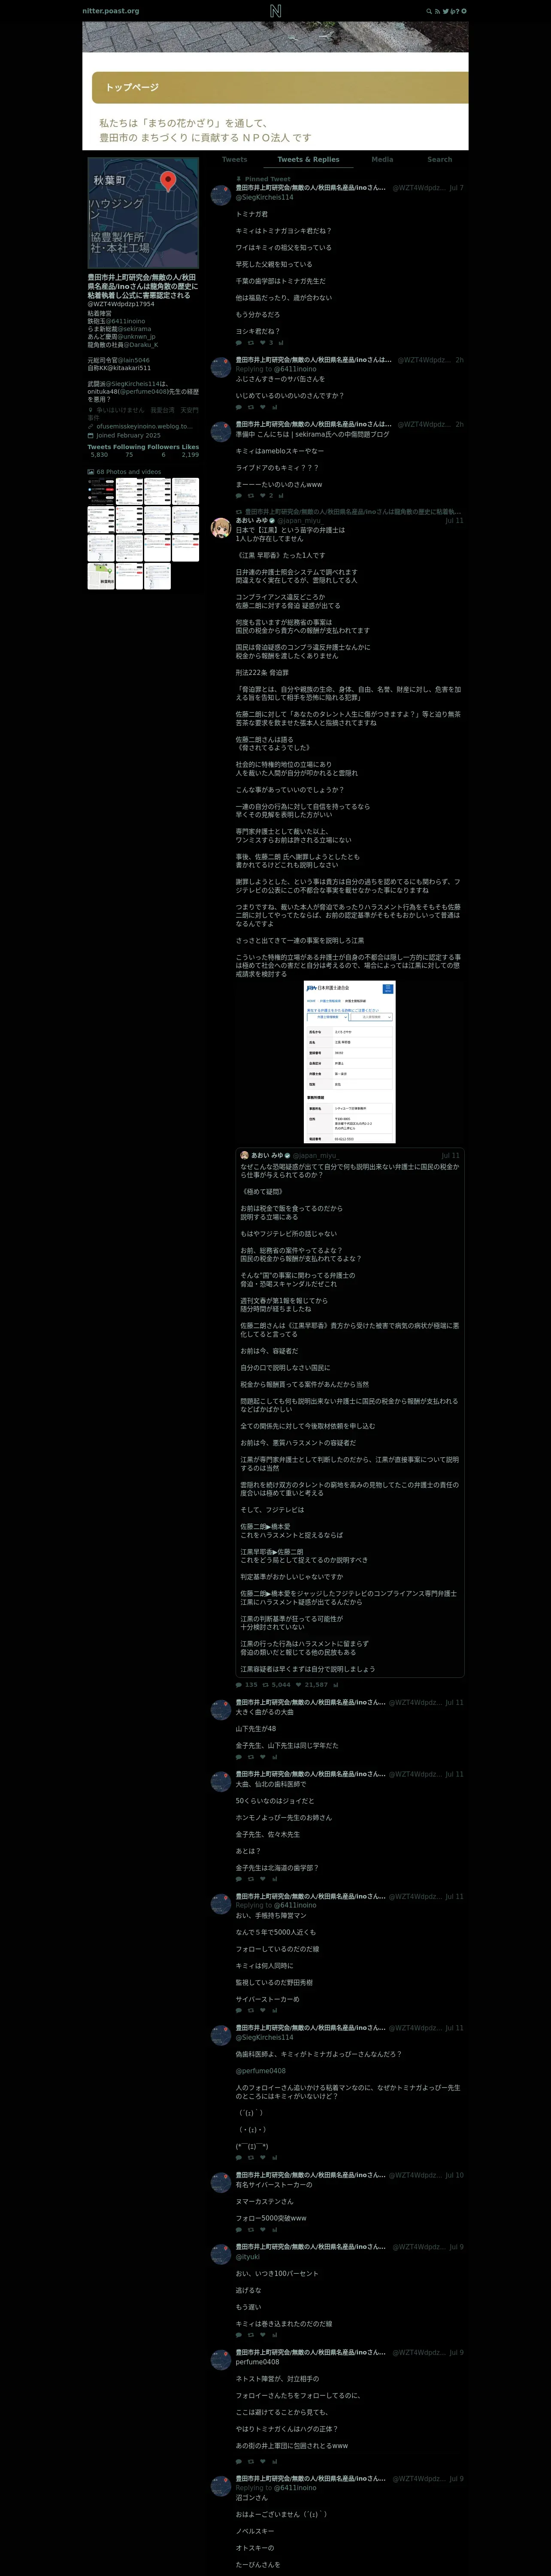
Task: Click tweet line '刑法222条 脅迫罪'
Action: pyautogui.click(x=262, y=673)
